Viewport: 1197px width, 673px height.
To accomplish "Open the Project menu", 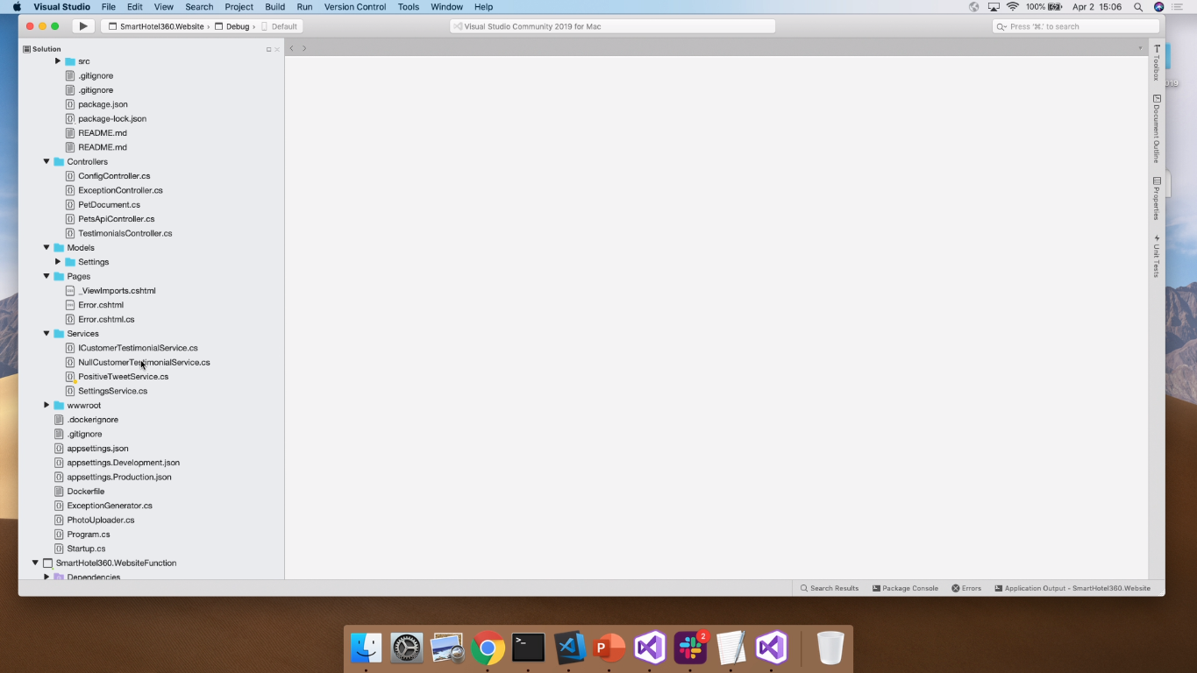I will click(x=239, y=7).
